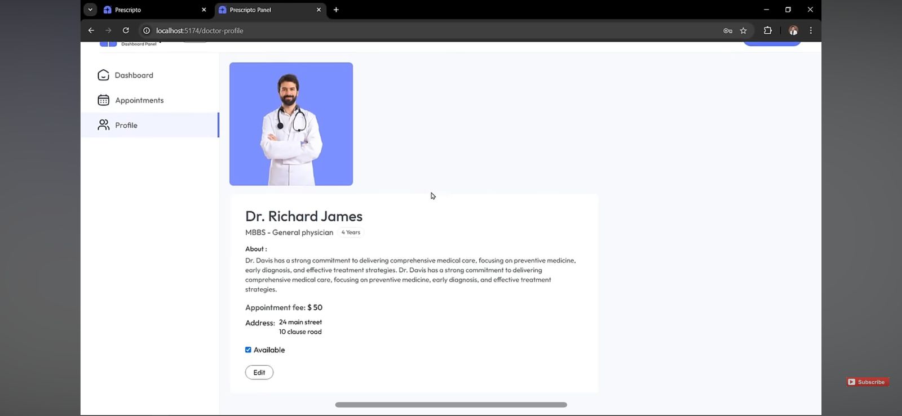Click the Dr. Richard James heading
Screen dimensions: 902x416
pos(304,216)
